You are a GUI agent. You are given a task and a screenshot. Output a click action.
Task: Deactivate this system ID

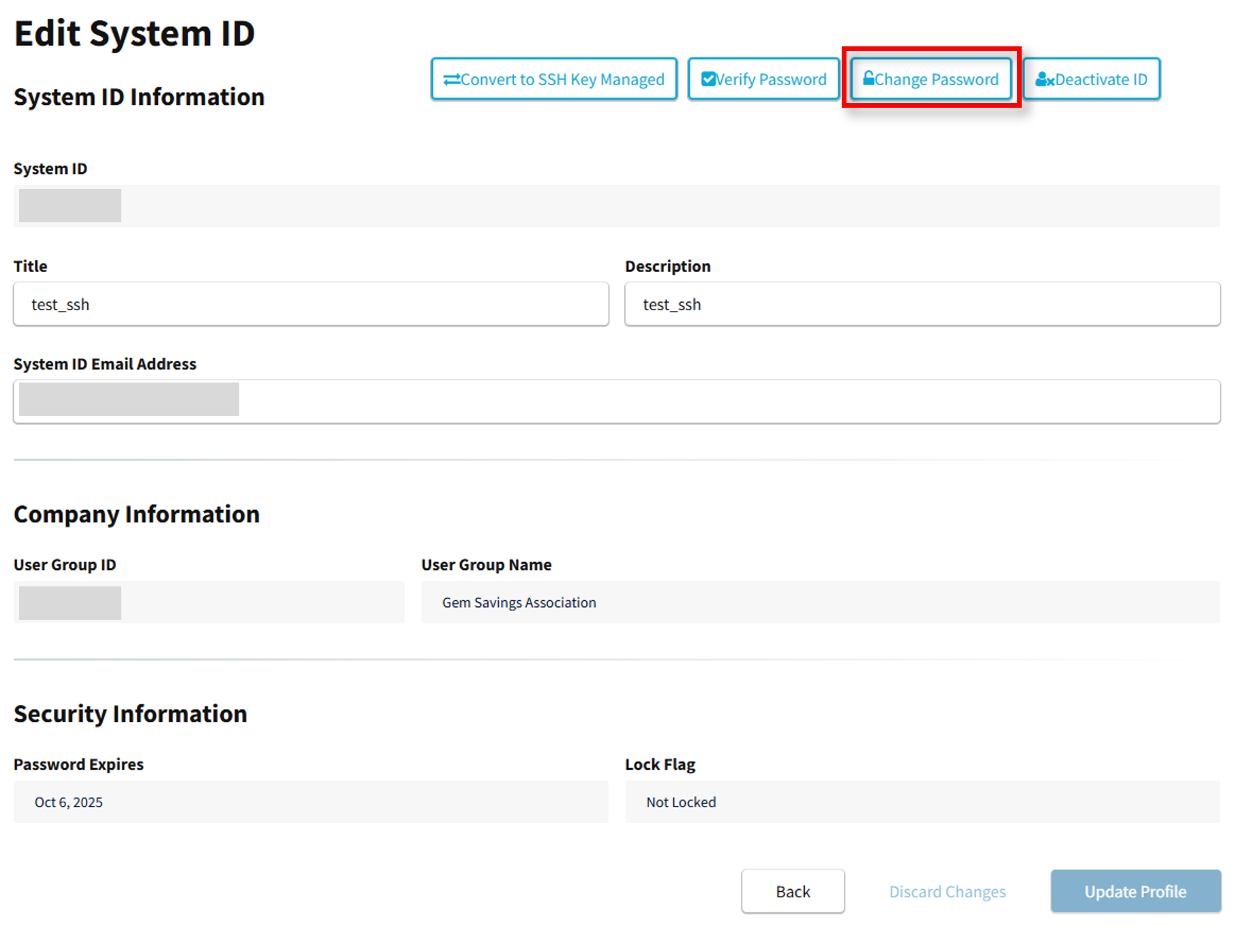(x=1091, y=80)
